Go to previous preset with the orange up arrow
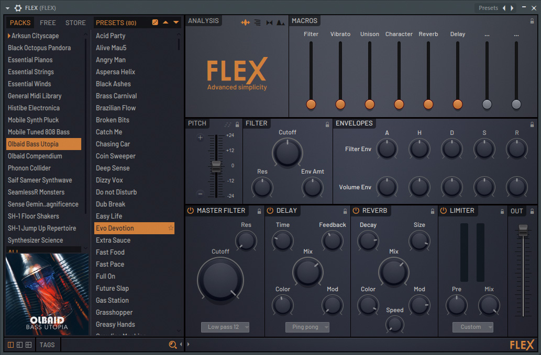 (165, 22)
